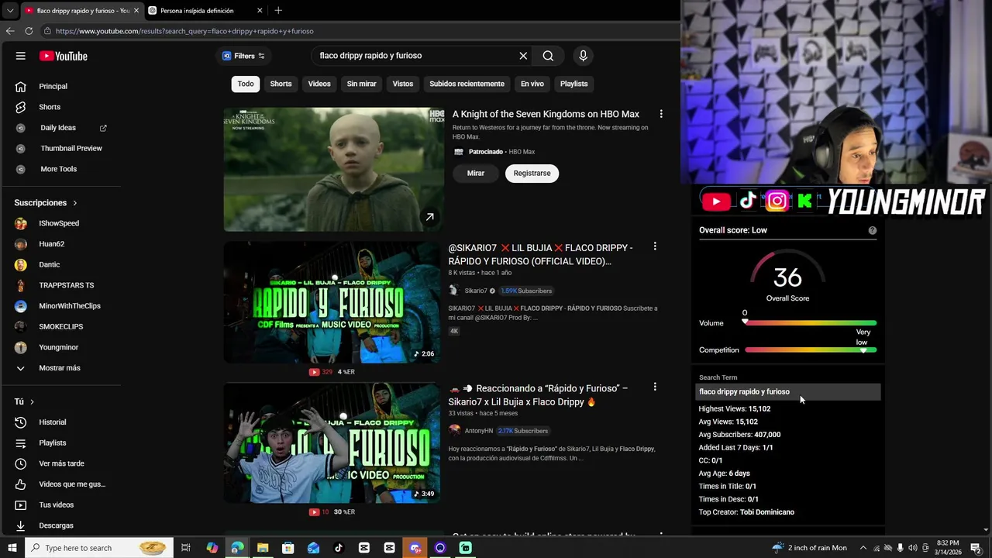Click the Mirar button on the ad

(476, 173)
